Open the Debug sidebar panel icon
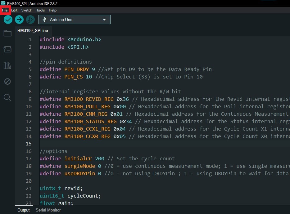 [x=7, y=81]
